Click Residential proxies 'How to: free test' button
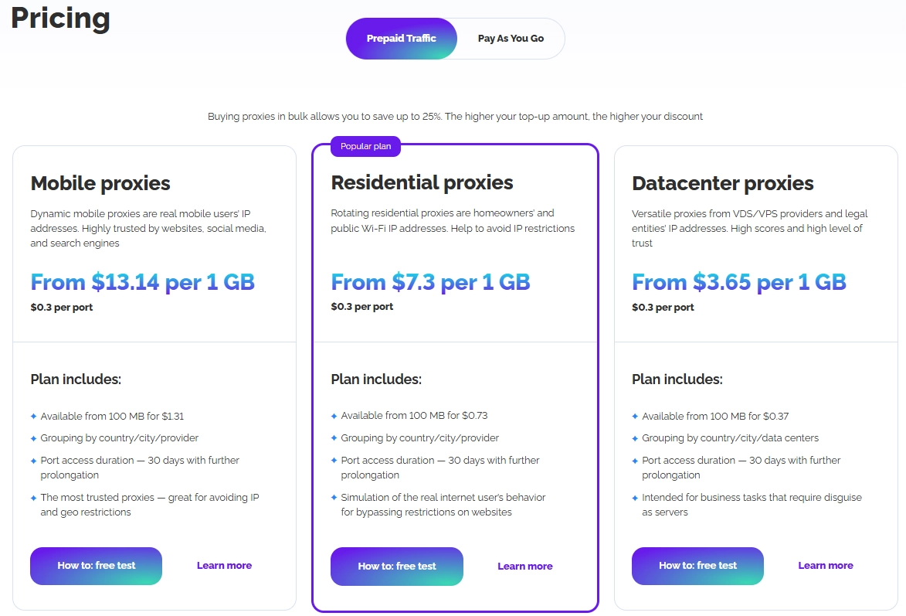Viewport: 906px width, 616px height. pos(397,567)
